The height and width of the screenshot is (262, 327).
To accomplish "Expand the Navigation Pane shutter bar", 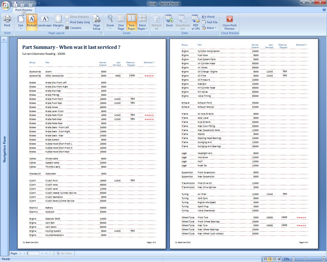I will click(4, 40).
